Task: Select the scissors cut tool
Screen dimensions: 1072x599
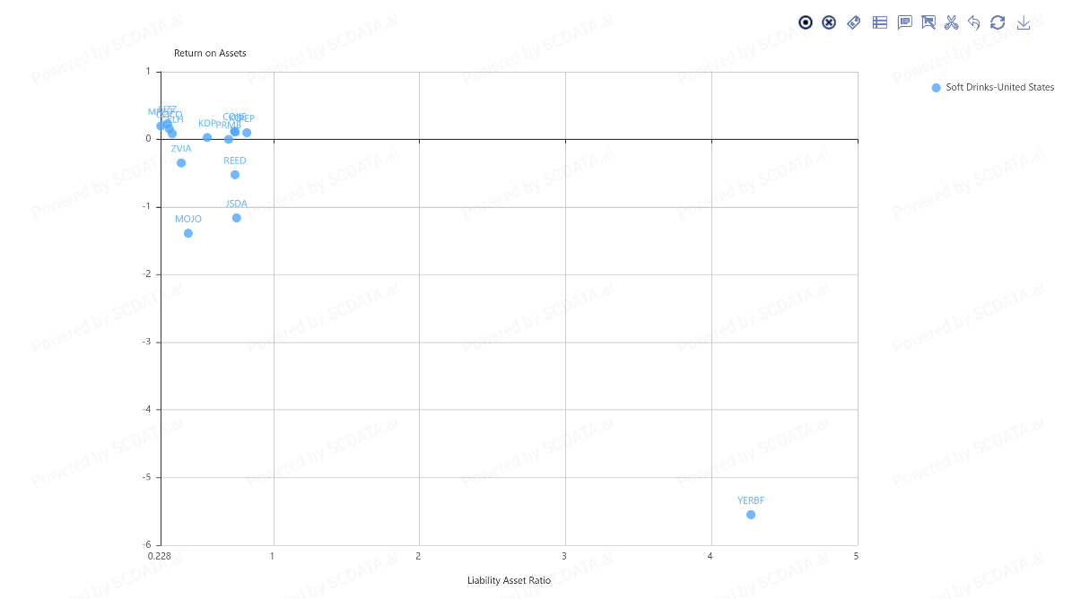Action: (x=951, y=22)
